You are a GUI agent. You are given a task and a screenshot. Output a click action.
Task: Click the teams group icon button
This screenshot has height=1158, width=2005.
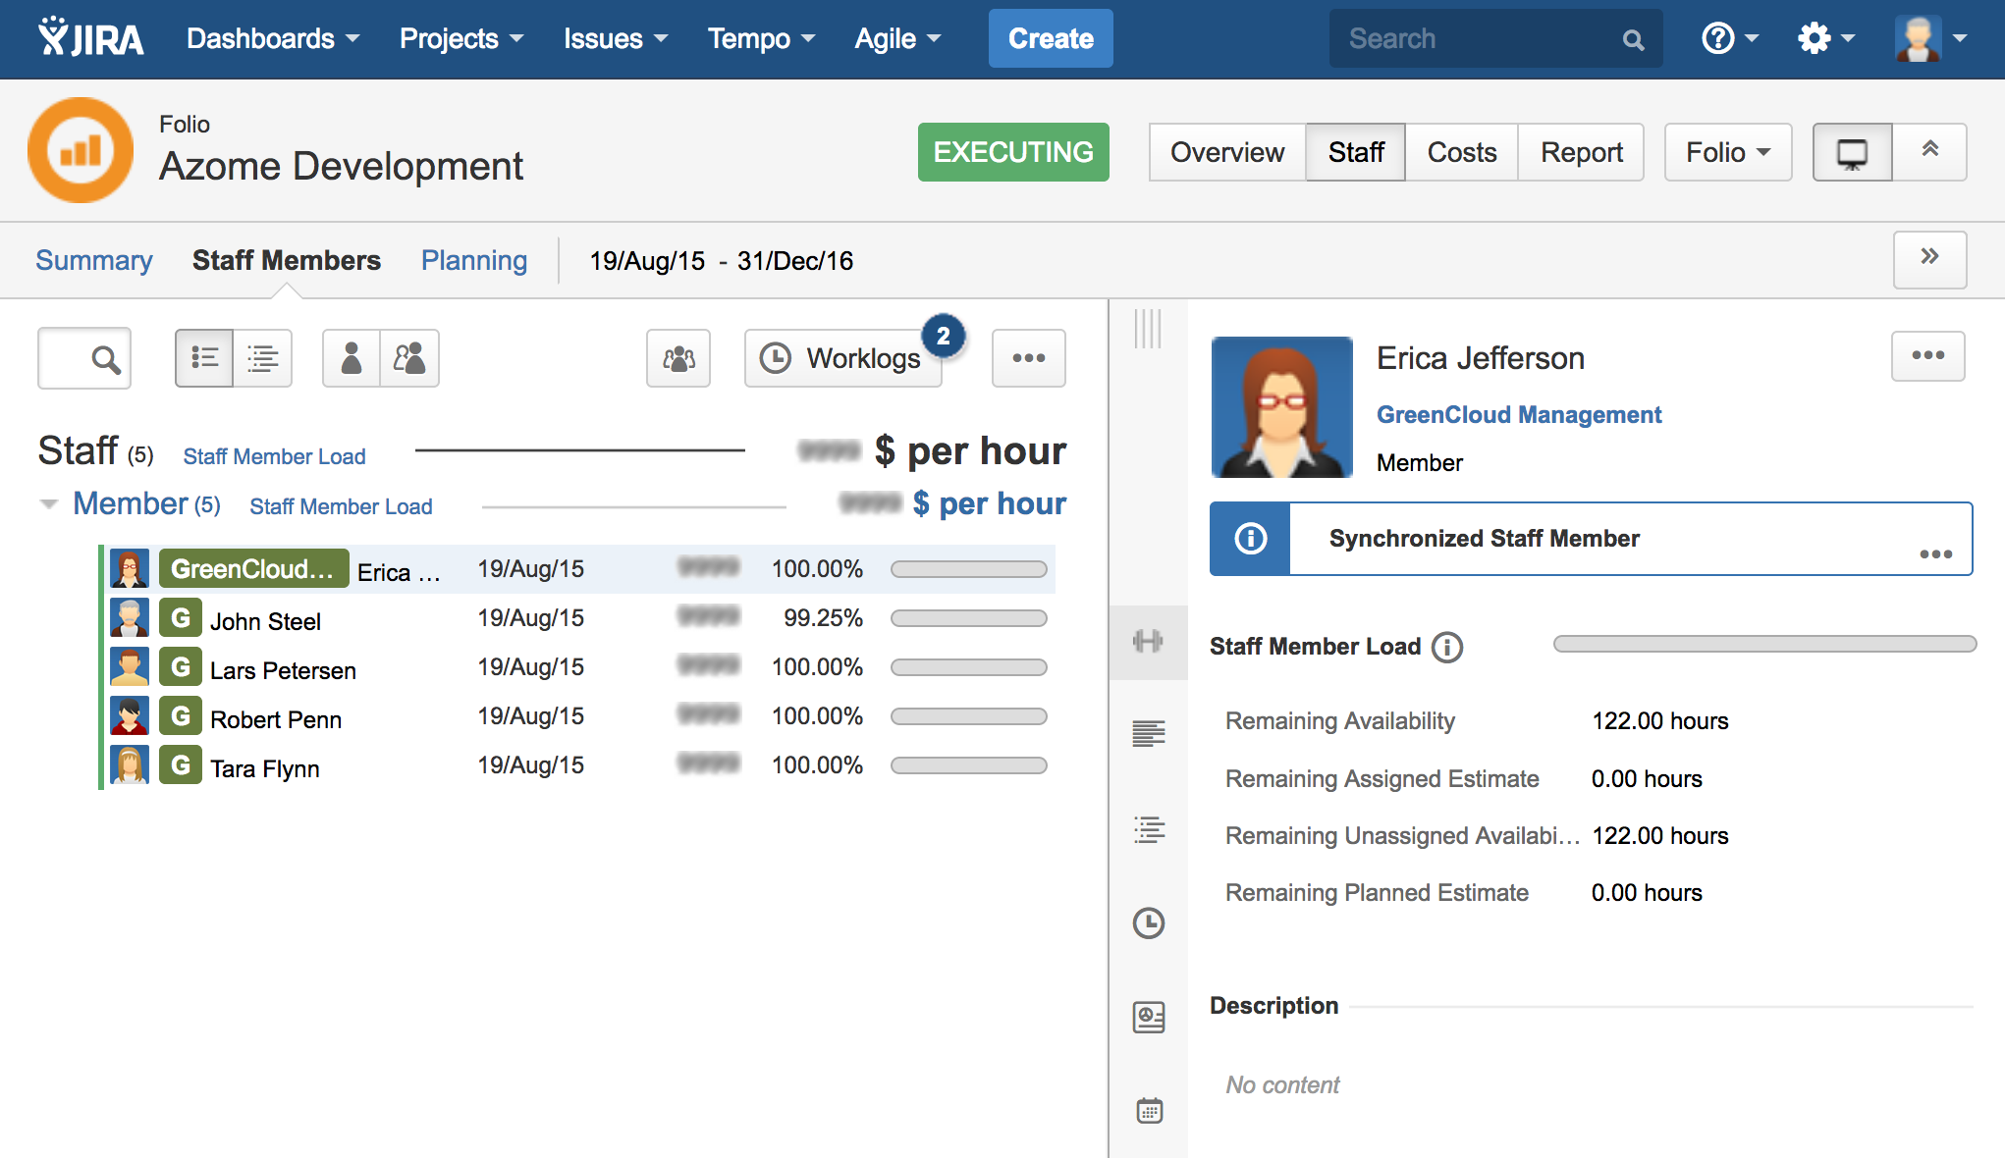(678, 359)
